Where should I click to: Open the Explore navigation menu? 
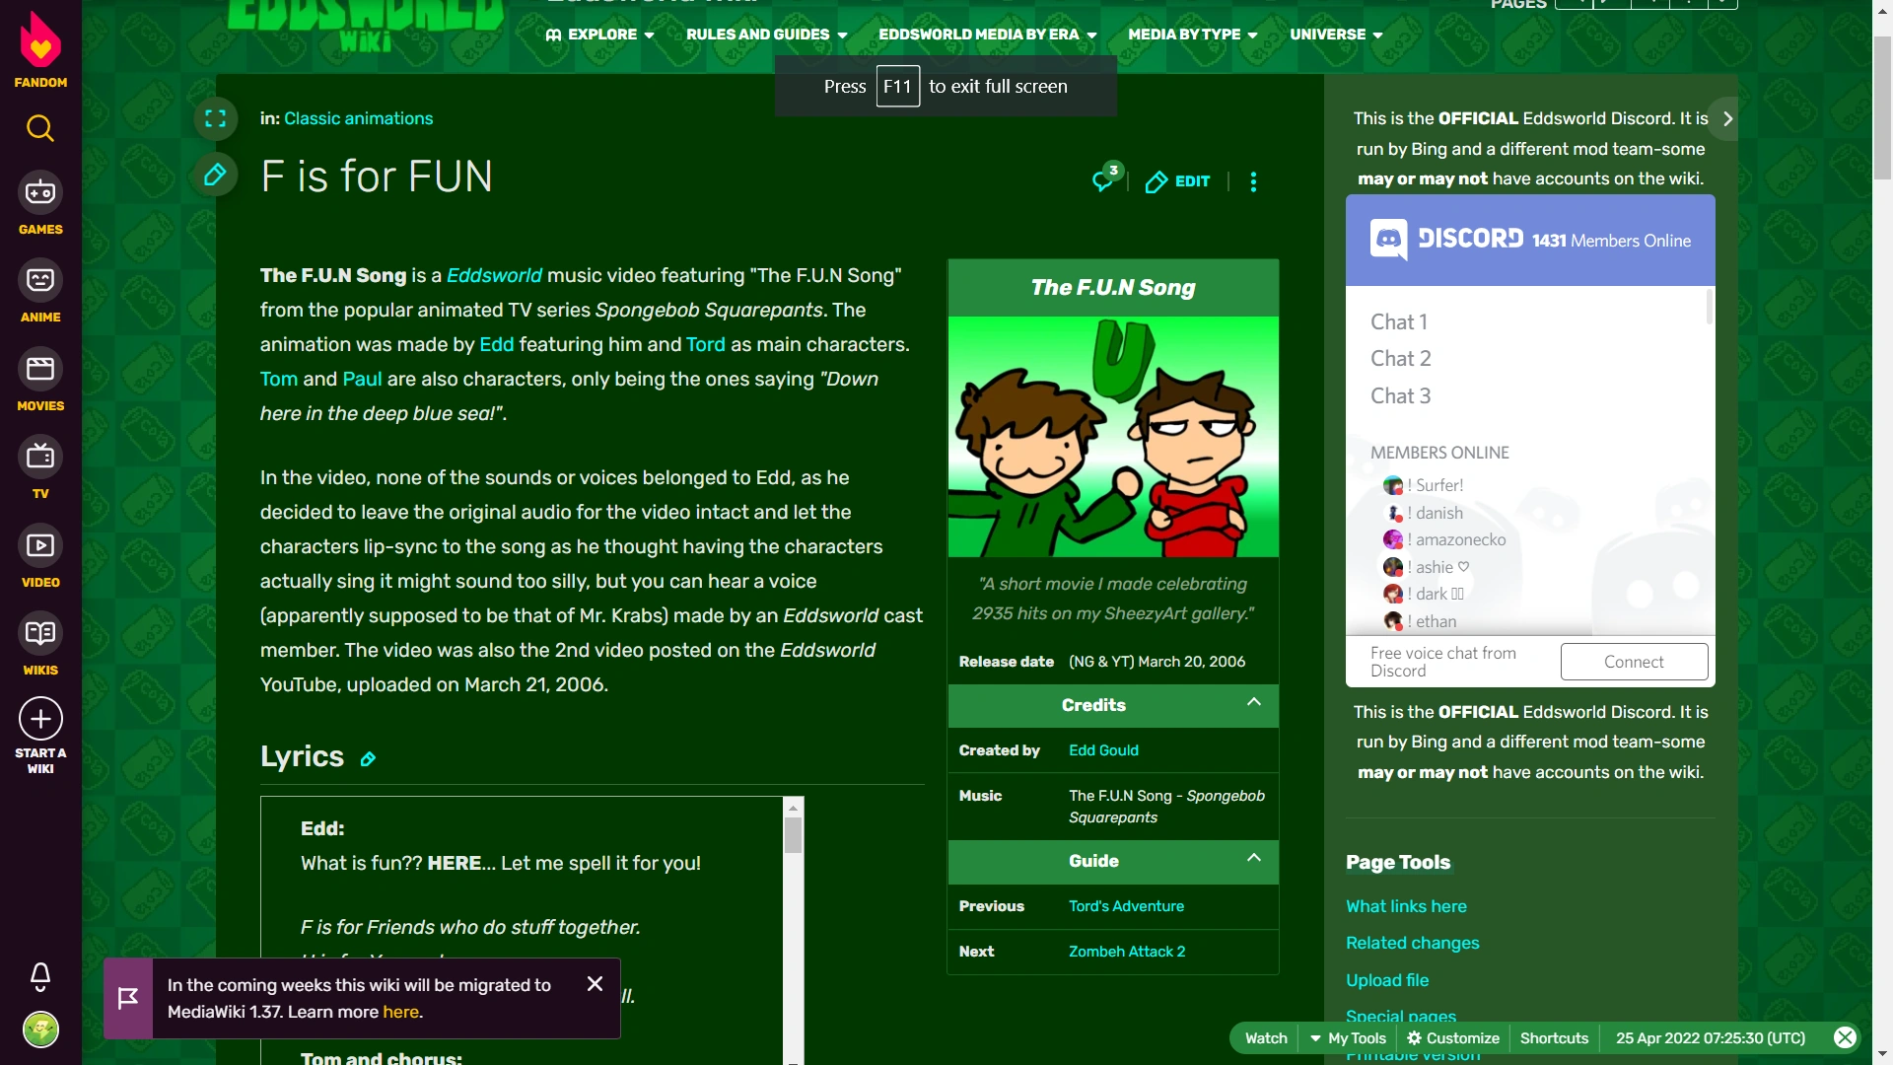coord(600,35)
